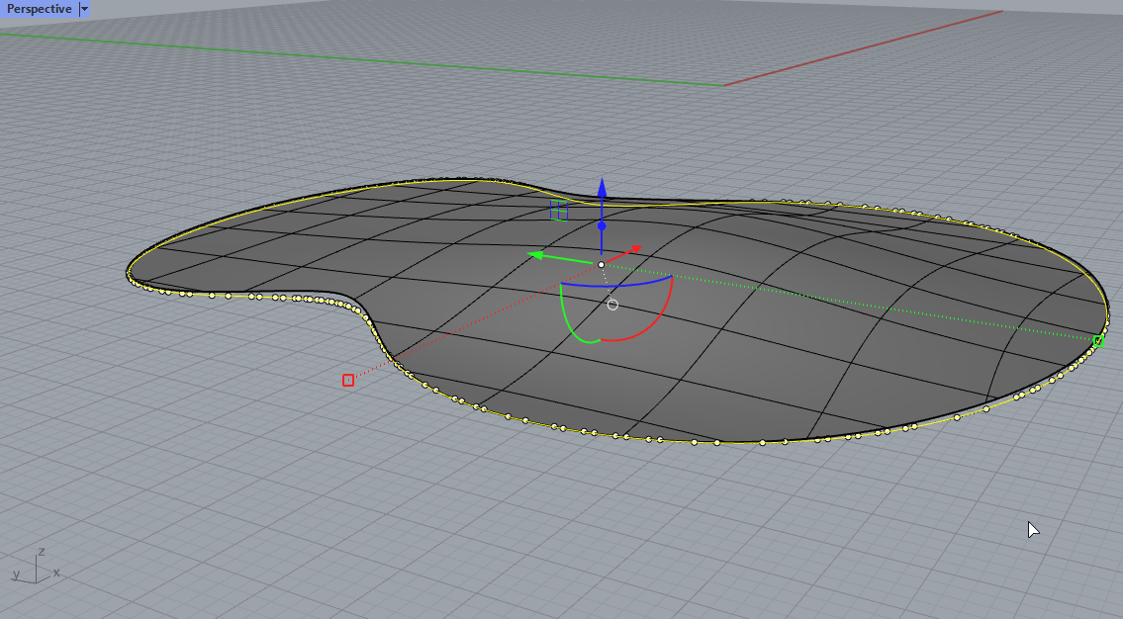
Task: Click the blue scale dot on the Z arrow
Action: 602,226
